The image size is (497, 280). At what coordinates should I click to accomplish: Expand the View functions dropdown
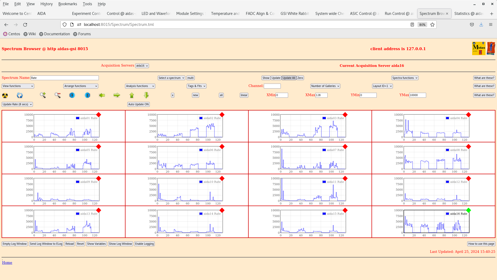[18, 86]
